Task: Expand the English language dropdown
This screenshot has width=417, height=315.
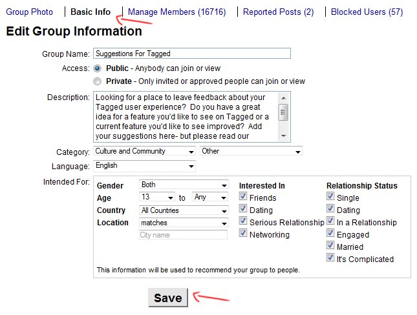Action: [144, 166]
